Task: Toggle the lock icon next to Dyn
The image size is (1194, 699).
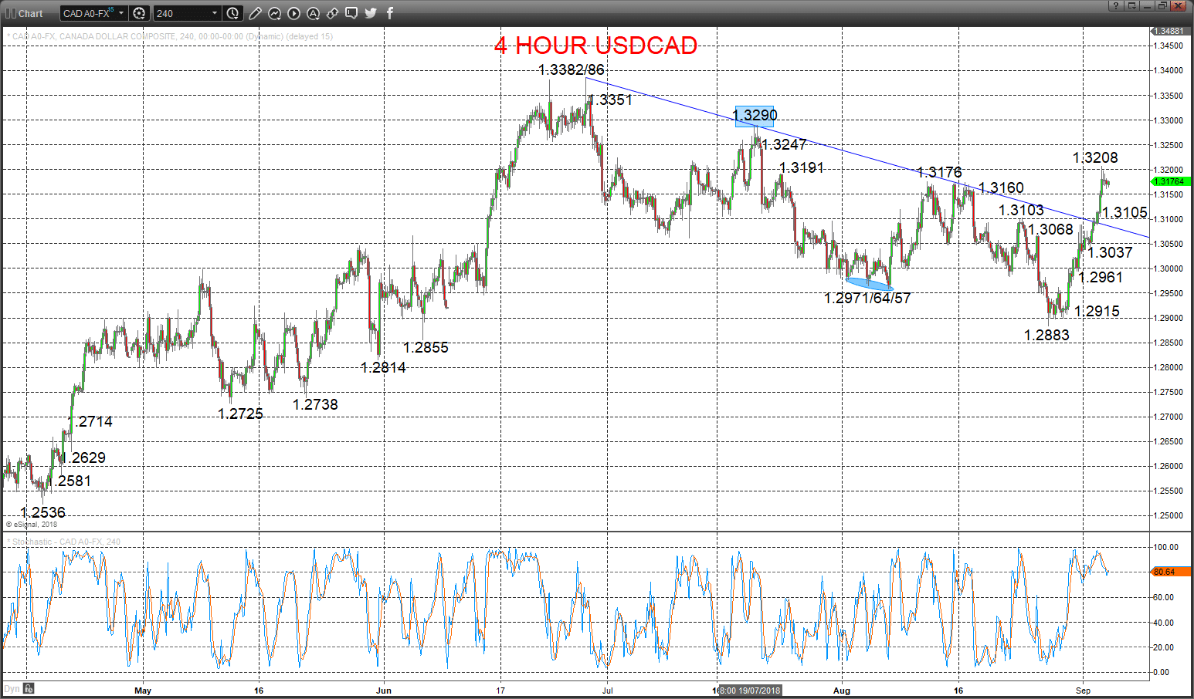Action: point(28,689)
